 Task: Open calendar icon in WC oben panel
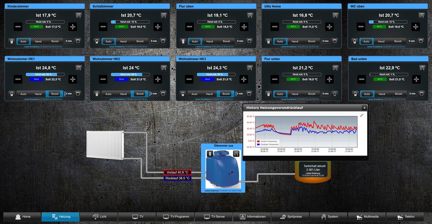pyautogui.click(x=421, y=41)
